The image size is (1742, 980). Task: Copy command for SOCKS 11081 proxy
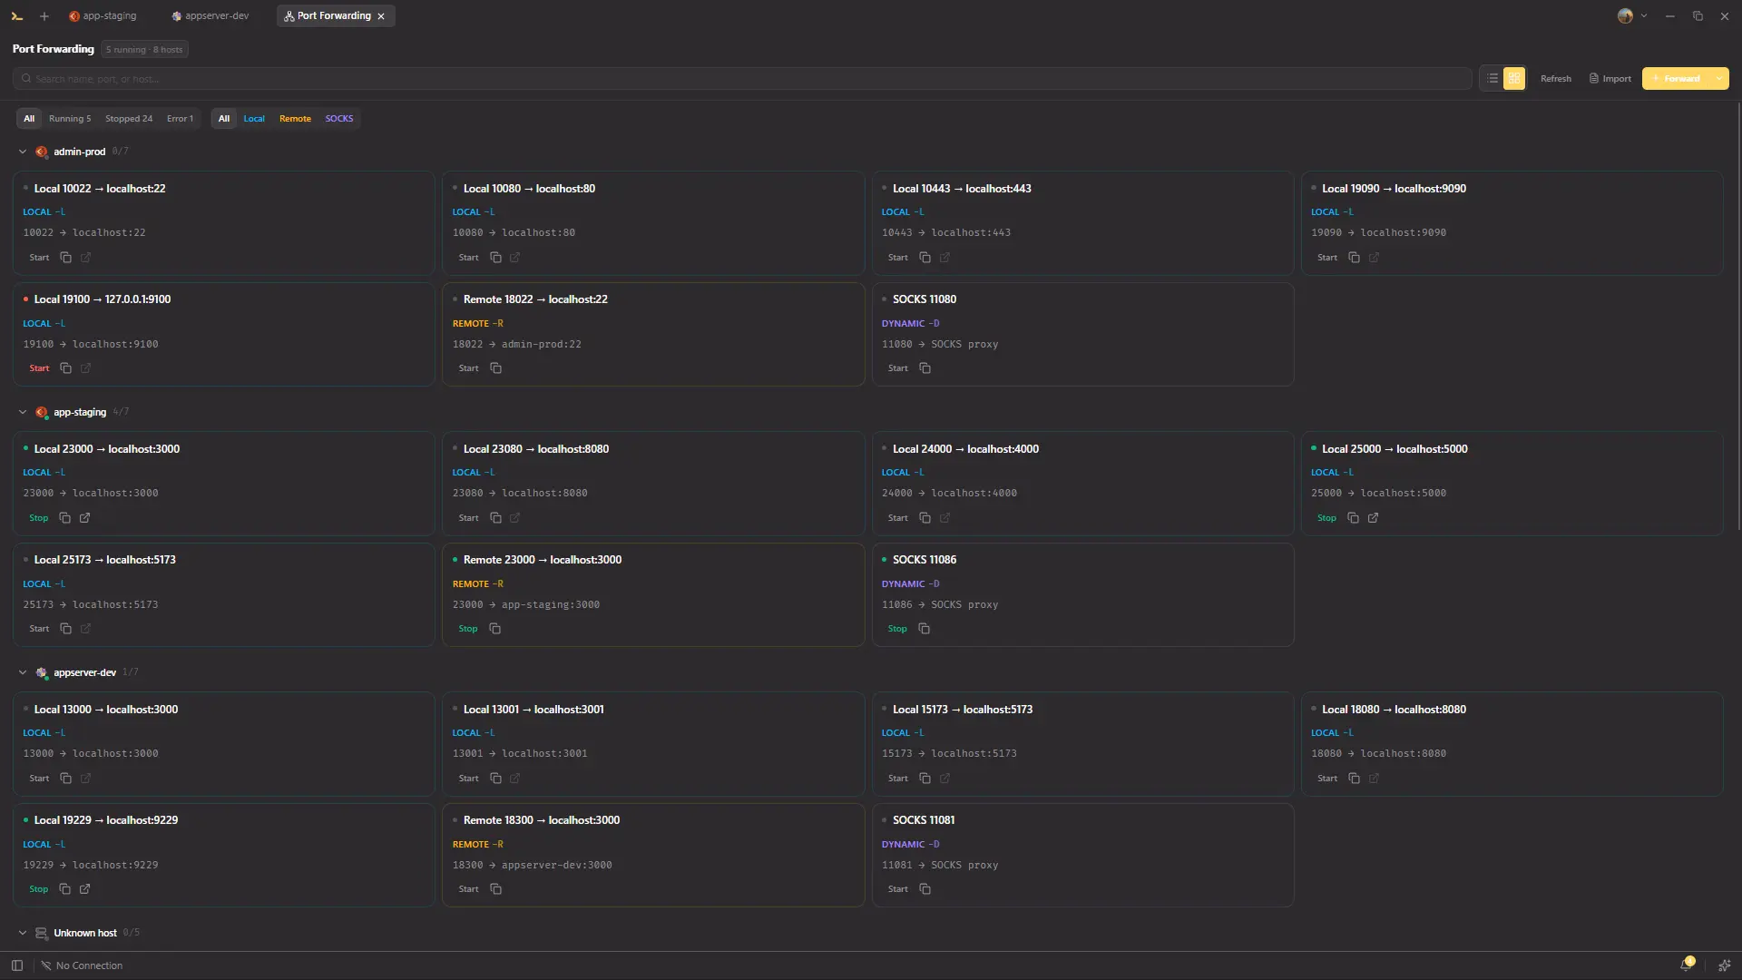925,889
